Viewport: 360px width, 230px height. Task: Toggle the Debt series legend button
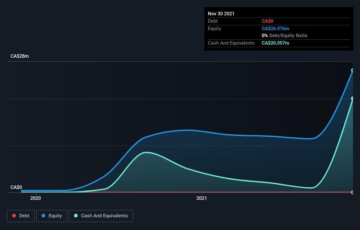tap(21, 216)
